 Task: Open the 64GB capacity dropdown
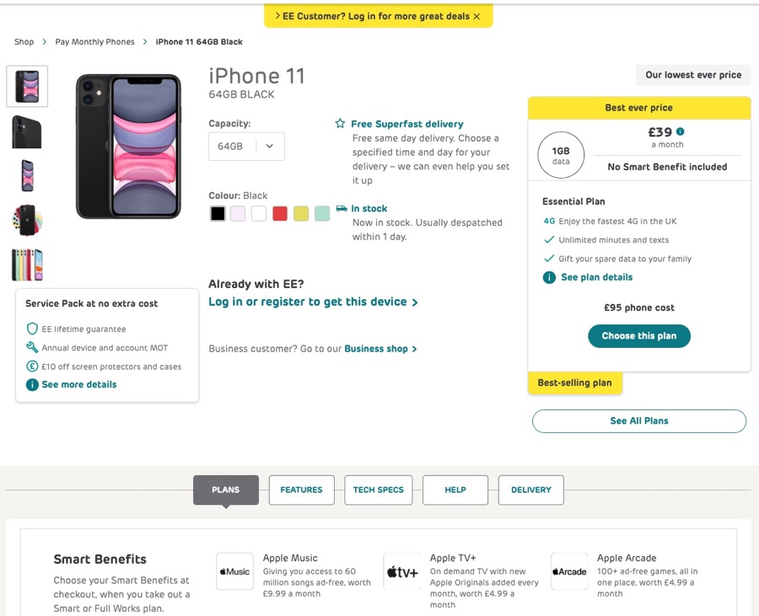245,146
